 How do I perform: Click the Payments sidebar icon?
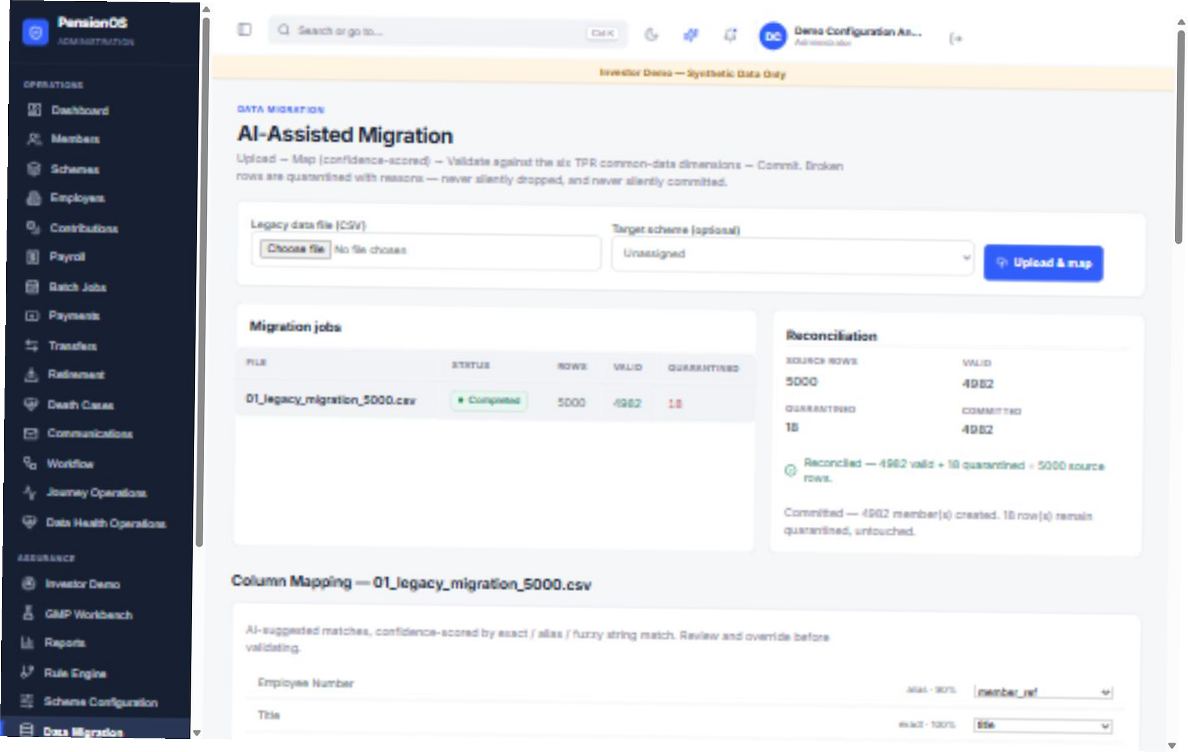32,316
